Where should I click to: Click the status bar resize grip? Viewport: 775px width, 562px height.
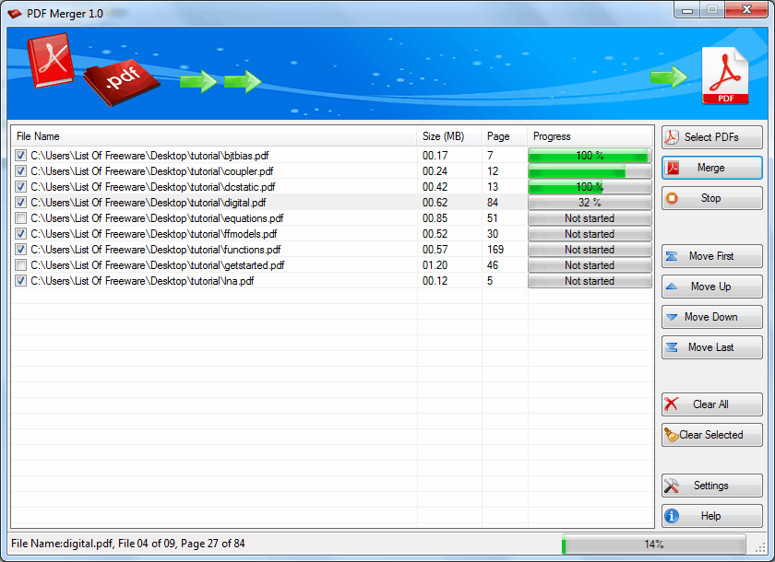[760, 548]
